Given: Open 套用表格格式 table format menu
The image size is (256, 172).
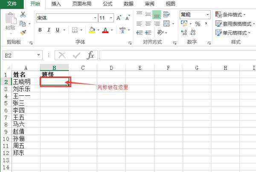Looking at the screenshot, I should [x=235, y=24].
